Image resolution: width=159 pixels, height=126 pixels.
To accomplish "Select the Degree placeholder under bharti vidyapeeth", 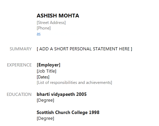I will pos(45,100).
